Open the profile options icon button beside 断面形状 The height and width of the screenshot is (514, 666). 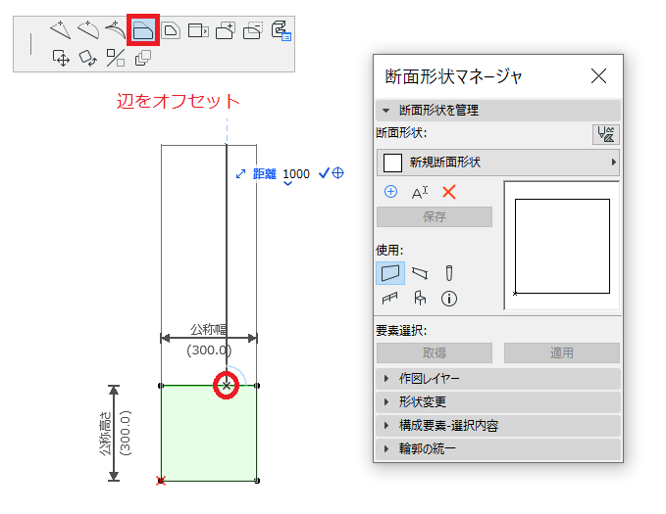click(606, 134)
